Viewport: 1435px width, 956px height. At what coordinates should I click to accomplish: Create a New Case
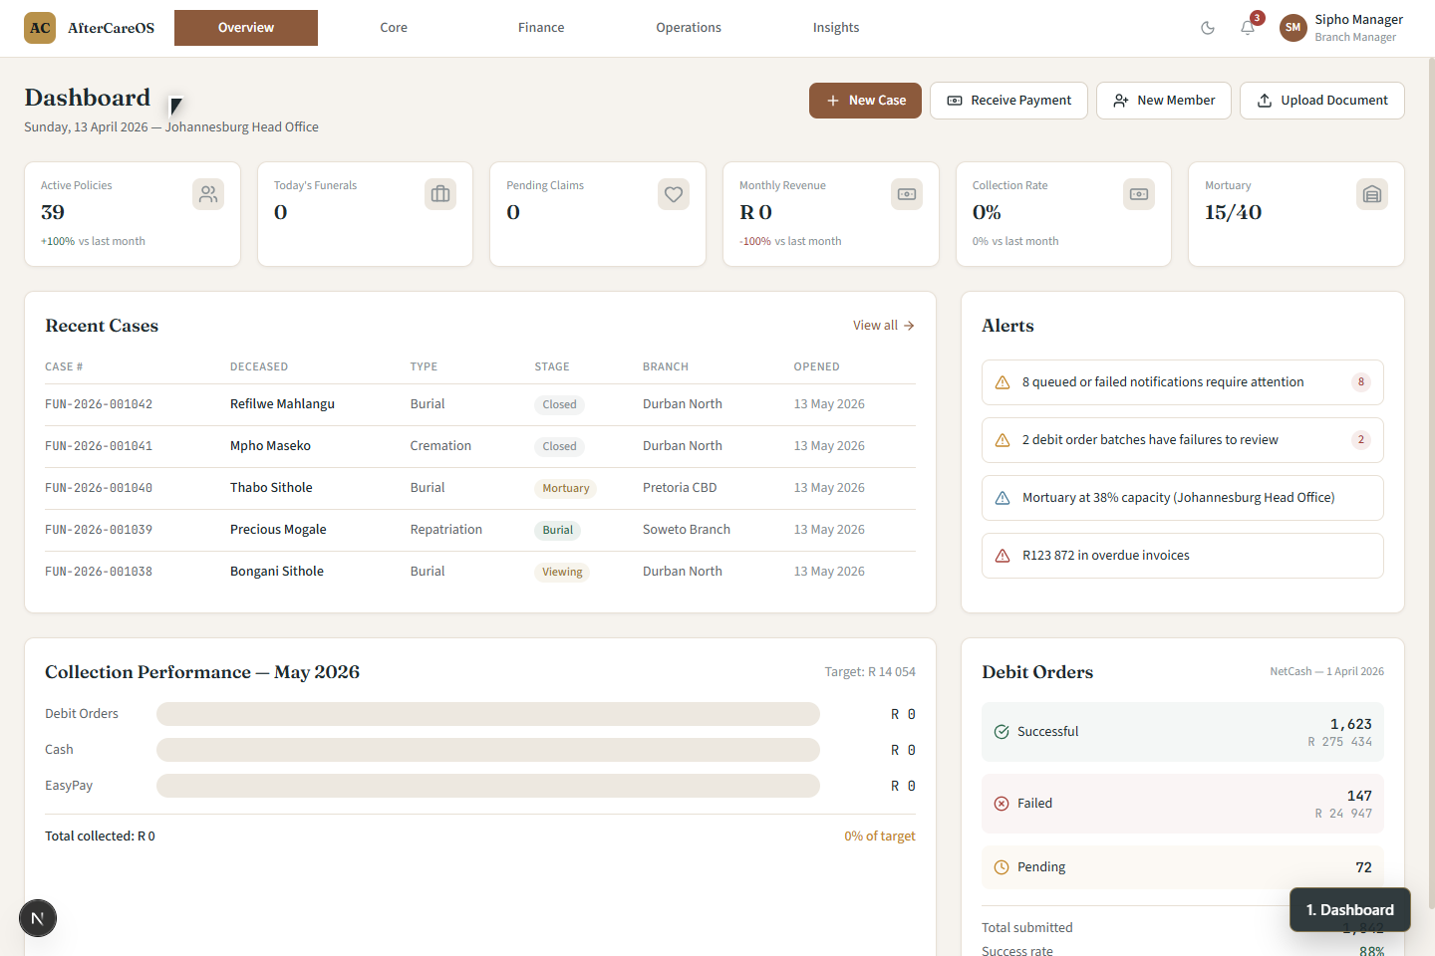tap(865, 101)
